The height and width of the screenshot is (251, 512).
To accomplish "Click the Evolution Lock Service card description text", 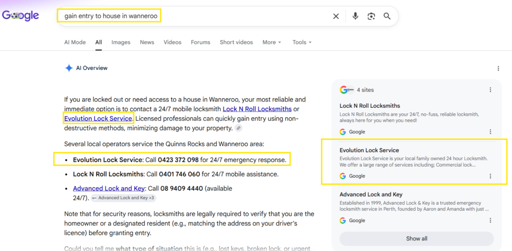I will tap(413, 162).
